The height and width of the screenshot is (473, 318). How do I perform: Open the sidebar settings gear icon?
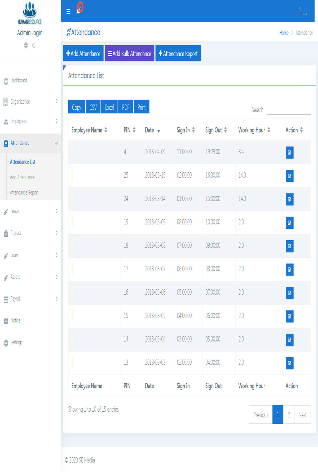[26, 45]
